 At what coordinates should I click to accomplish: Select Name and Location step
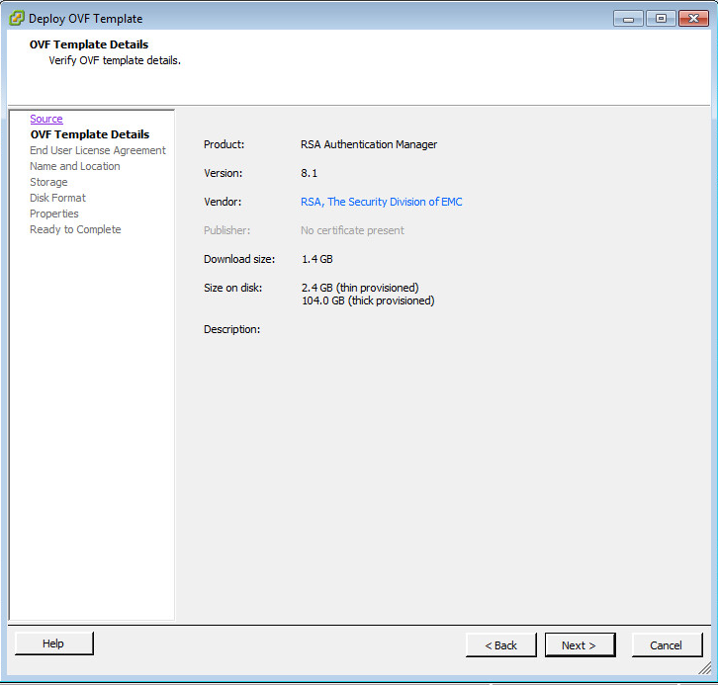75,166
